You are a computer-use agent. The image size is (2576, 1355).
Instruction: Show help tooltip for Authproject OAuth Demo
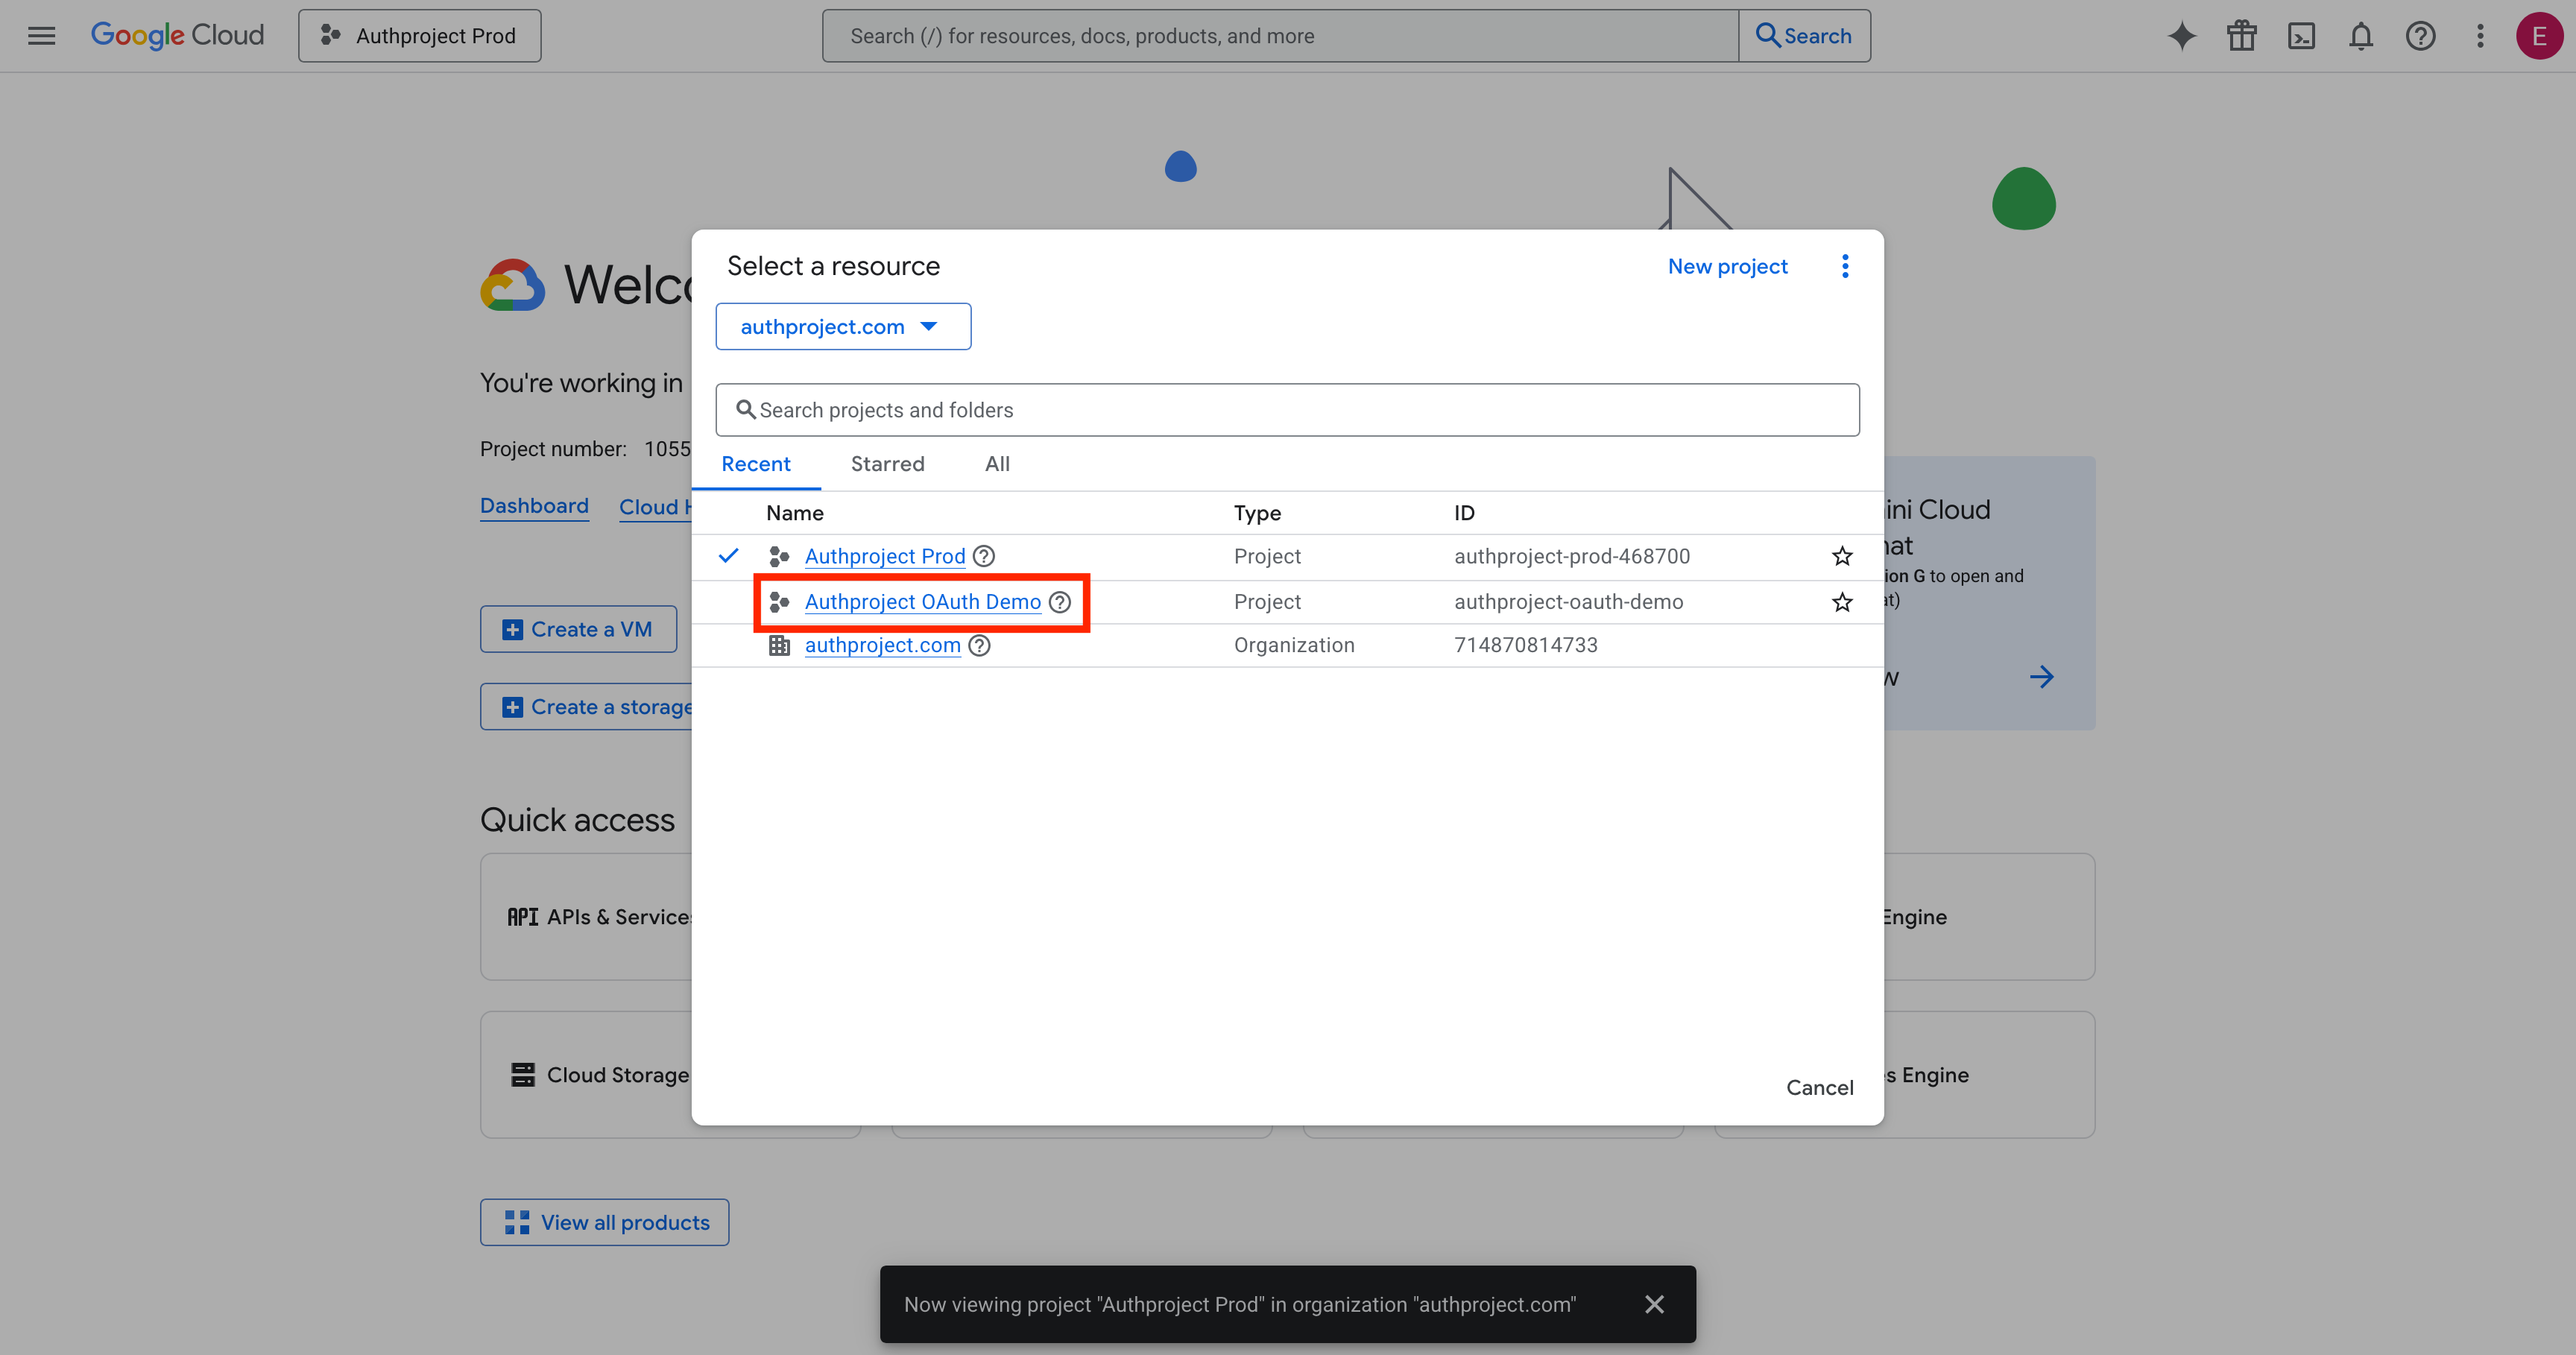(1060, 602)
